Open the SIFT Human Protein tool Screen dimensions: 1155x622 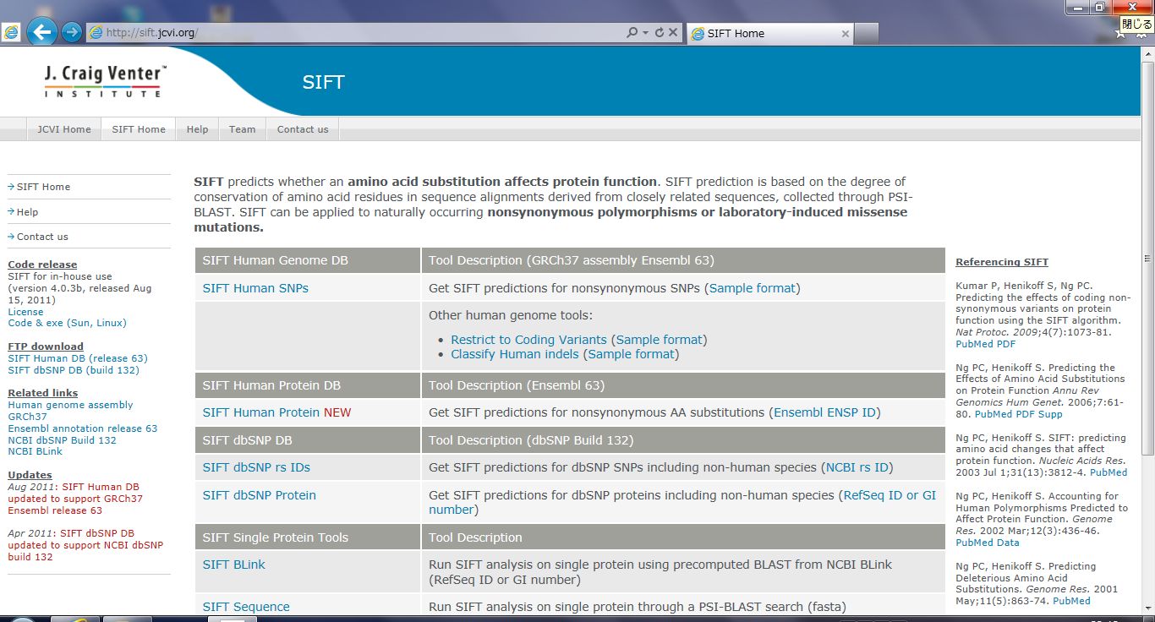tap(261, 412)
